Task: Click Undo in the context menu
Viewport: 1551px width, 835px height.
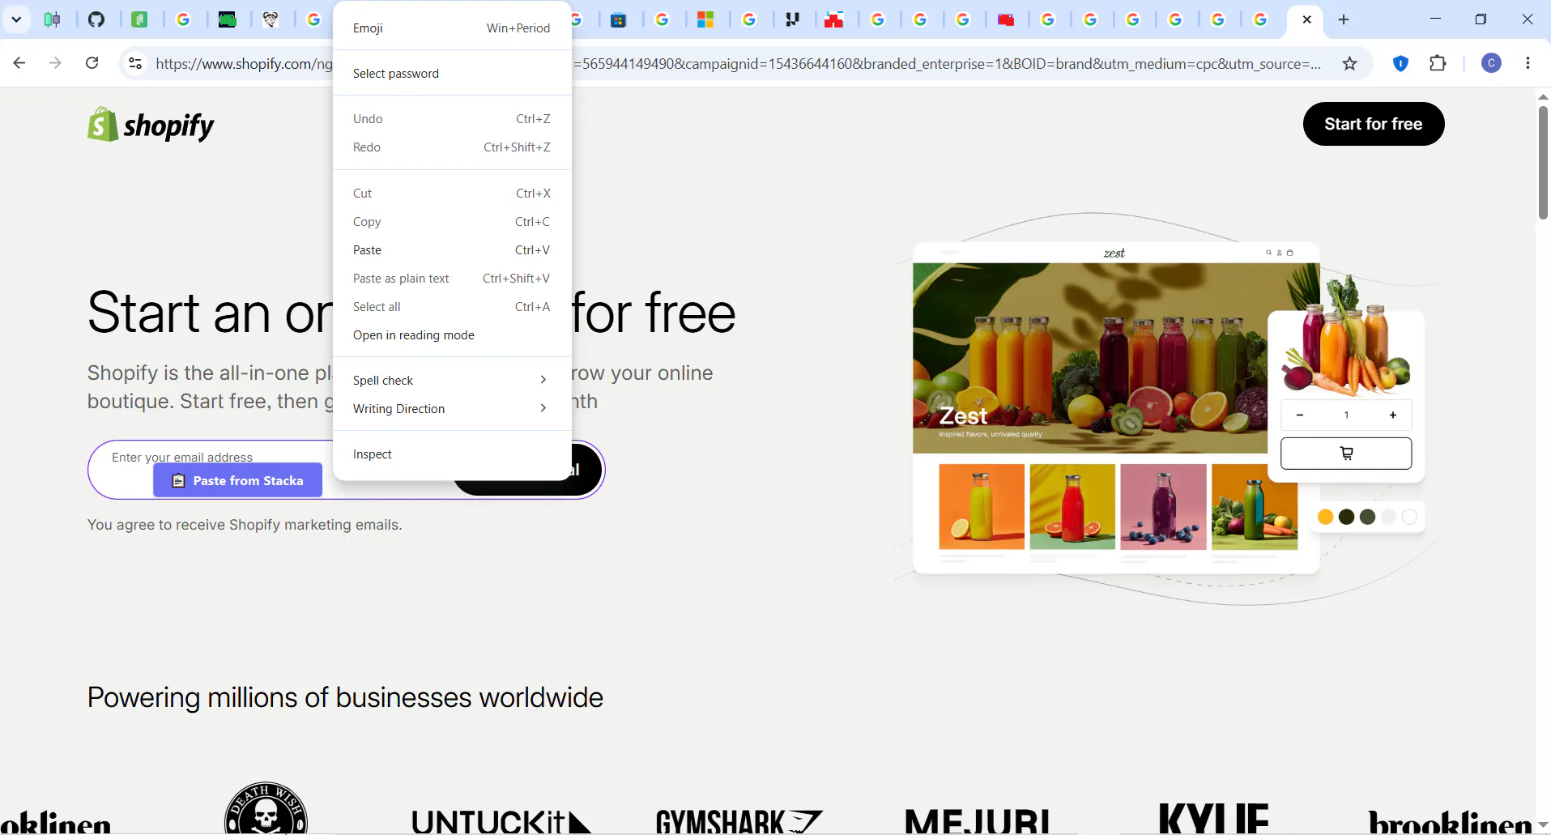Action: [452, 119]
